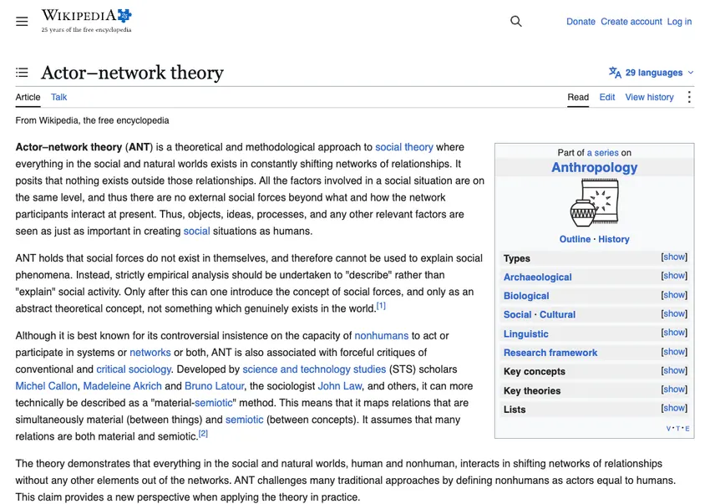Open the Madeleine Akrich link
Screen dimensions: 710x504
point(122,386)
